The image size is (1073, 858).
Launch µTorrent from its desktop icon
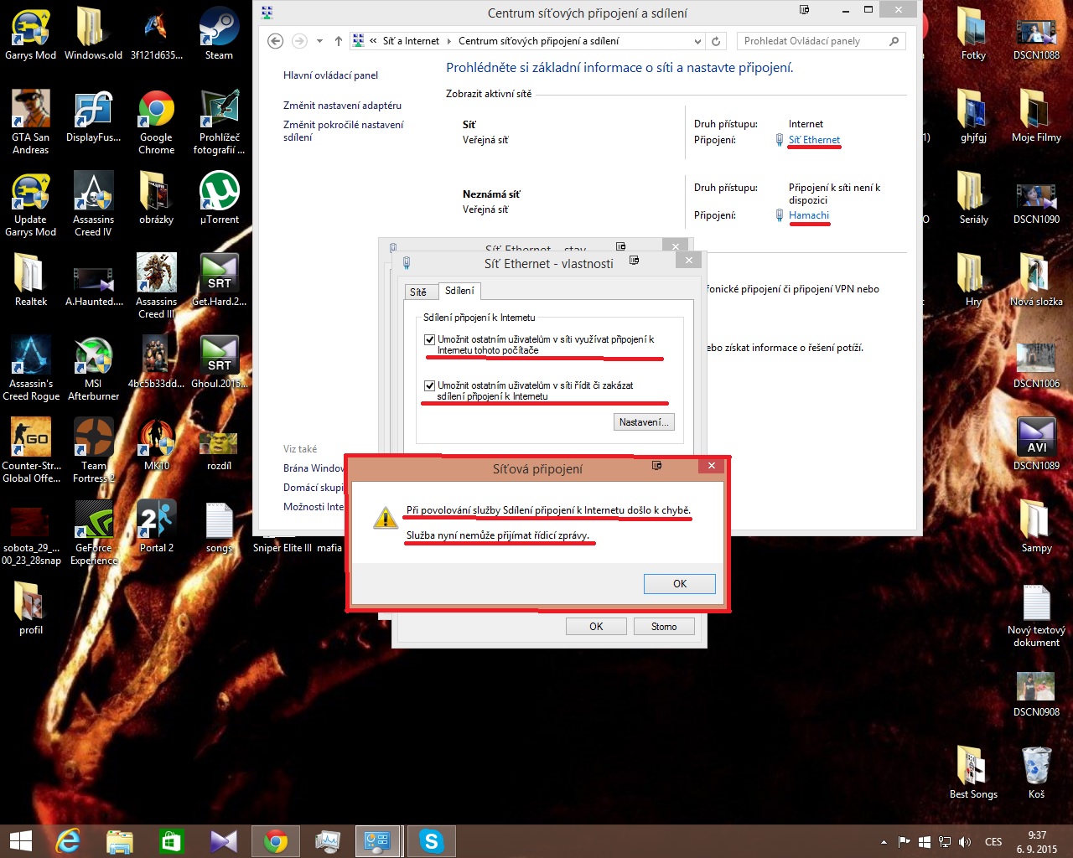click(219, 198)
